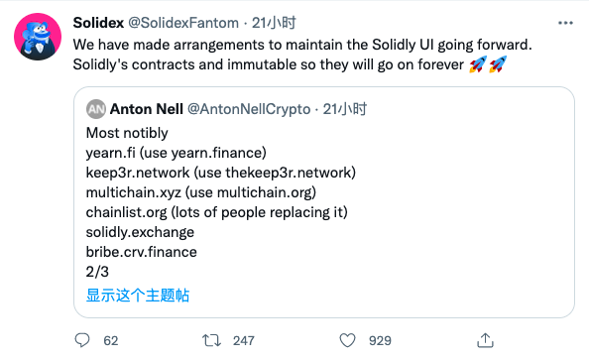Click the reply speech bubble icon
589x360 pixels.
82,340
